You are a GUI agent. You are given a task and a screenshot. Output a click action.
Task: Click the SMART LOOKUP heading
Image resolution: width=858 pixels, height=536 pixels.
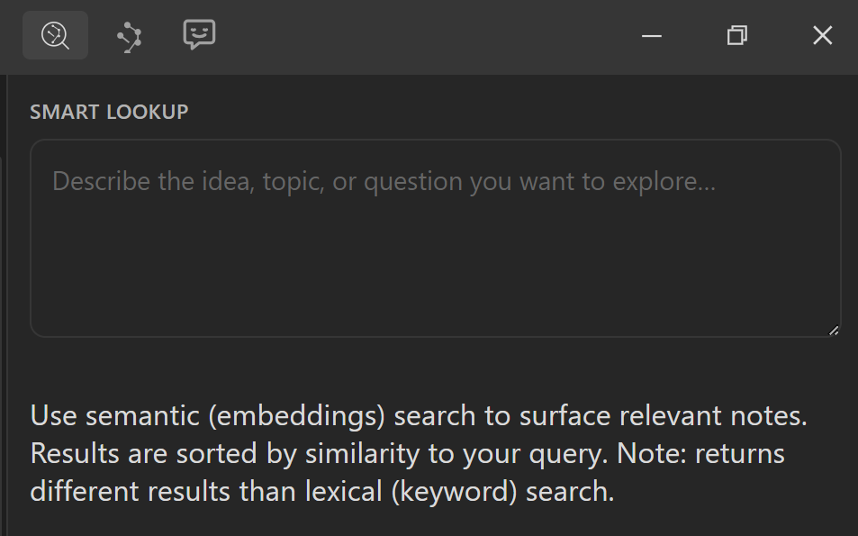[x=109, y=112]
